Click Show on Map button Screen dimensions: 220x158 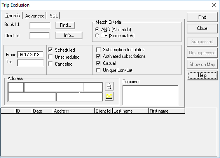click(x=202, y=64)
